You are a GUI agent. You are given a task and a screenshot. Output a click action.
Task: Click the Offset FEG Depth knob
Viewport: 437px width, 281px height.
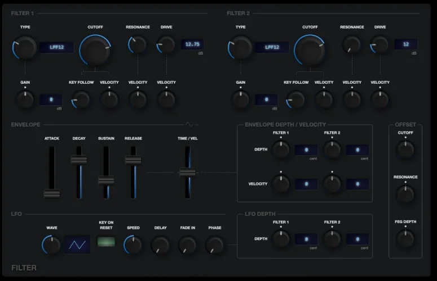(x=405, y=239)
